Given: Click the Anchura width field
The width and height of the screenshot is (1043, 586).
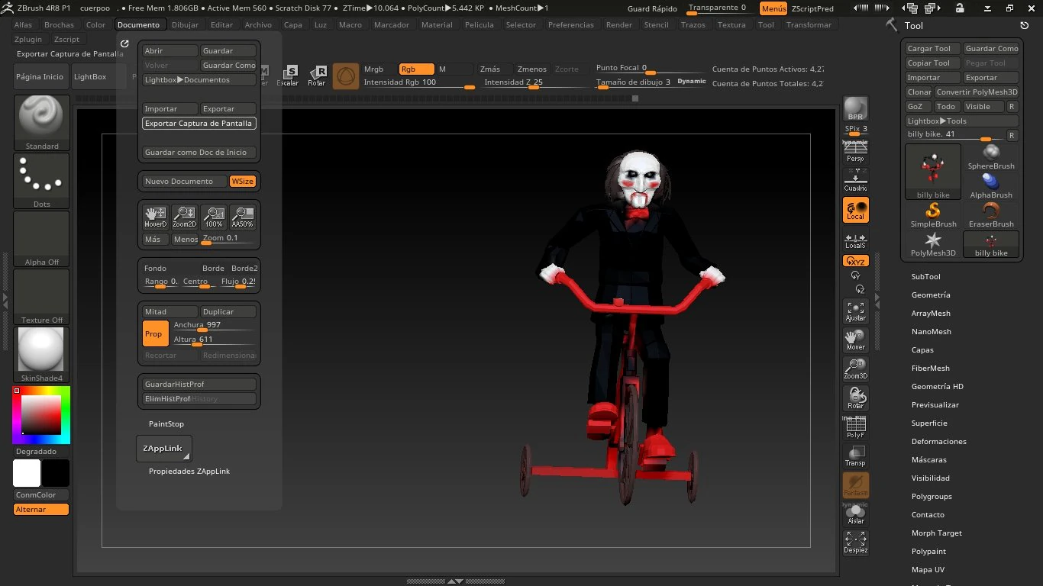Looking at the screenshot, I should tap(214, 325).
